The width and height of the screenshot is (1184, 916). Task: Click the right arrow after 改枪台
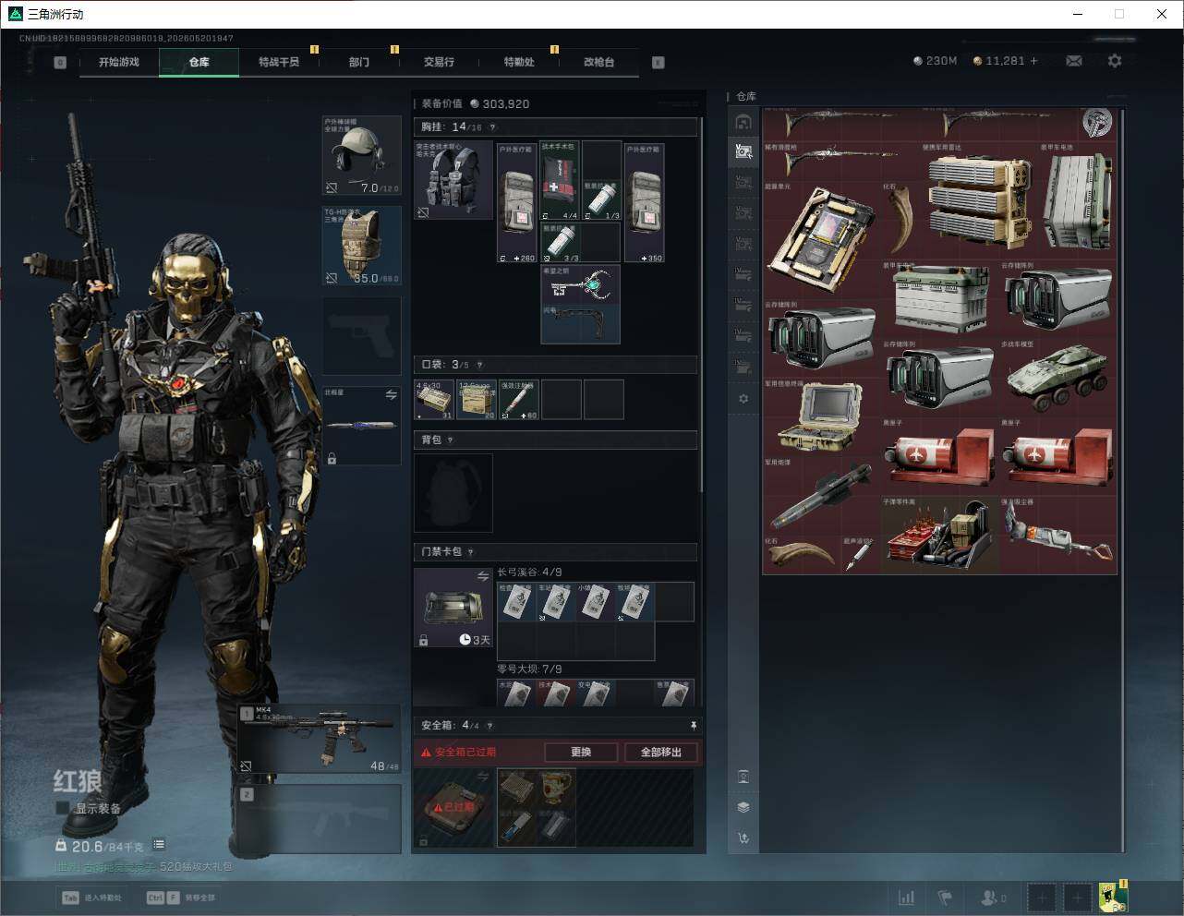658,63
